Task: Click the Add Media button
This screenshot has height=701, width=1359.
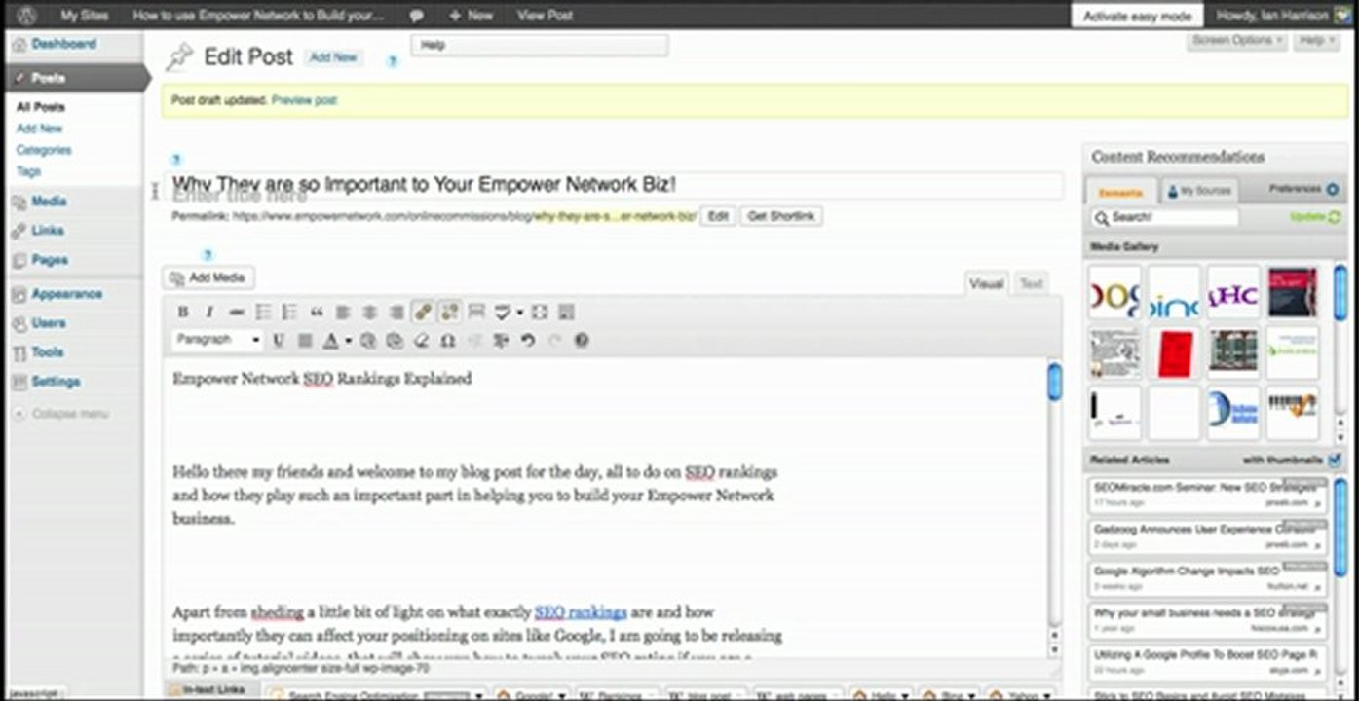Action: [x=208, y=278]
